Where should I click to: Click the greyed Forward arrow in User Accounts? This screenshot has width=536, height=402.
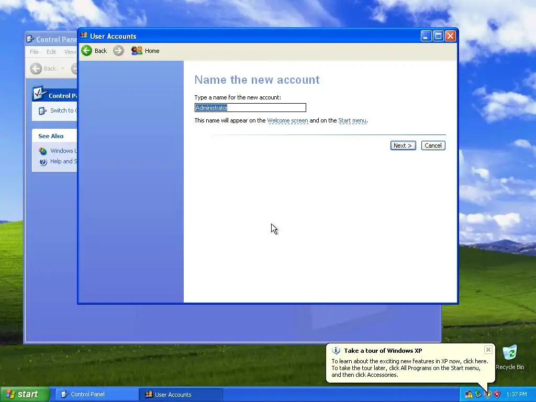coord(118,51)
